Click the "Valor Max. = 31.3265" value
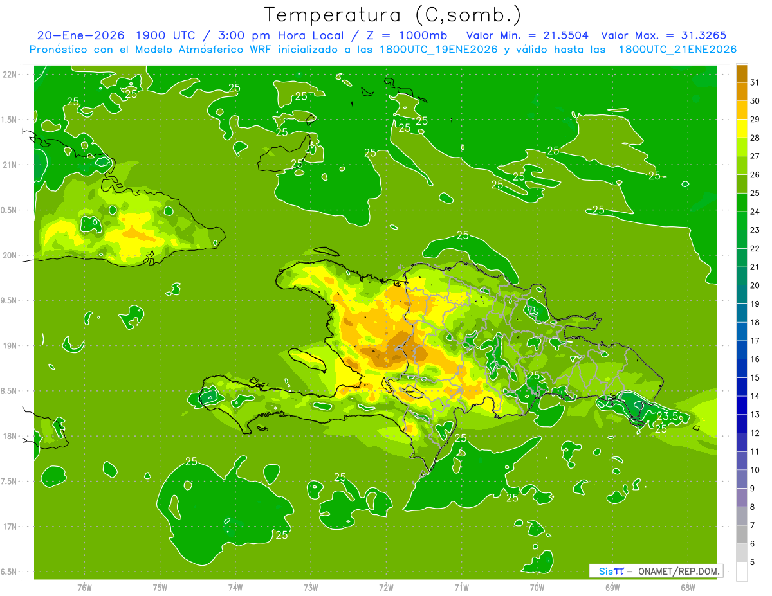 (663, 35)
